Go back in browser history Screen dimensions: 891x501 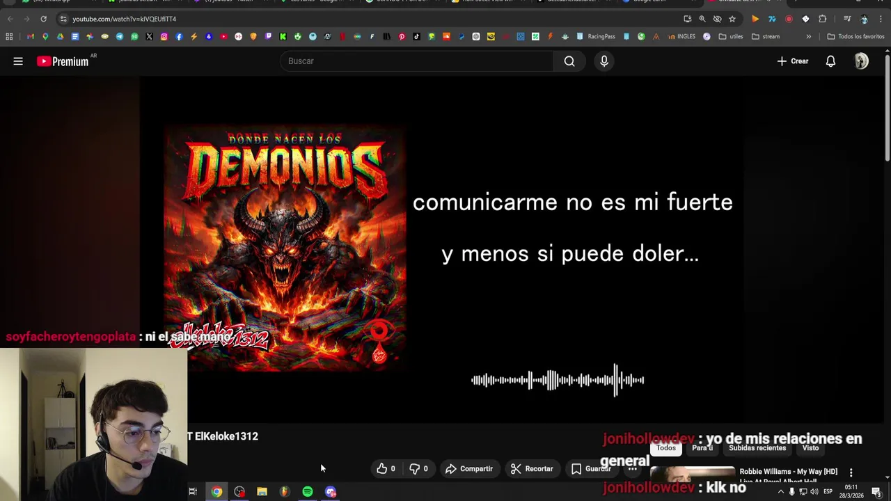[x=10, y=19]
